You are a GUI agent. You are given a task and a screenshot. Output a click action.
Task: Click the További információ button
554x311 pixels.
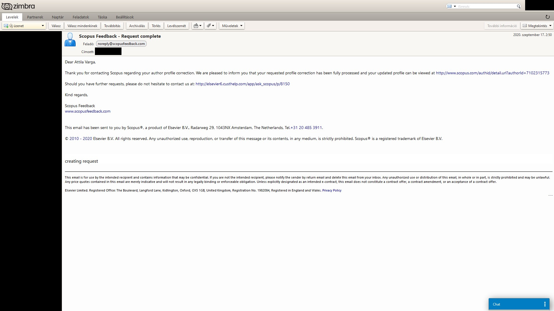(502, 26)
